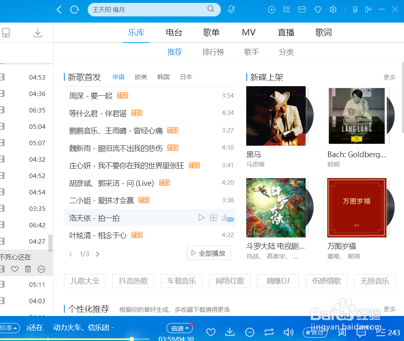The height and width of the screenshot is (341, 404).
Task: Open the circular dot icon in the title bar
Action: (x=272, y=10)
